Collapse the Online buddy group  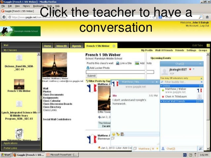[x=161, y=86]
